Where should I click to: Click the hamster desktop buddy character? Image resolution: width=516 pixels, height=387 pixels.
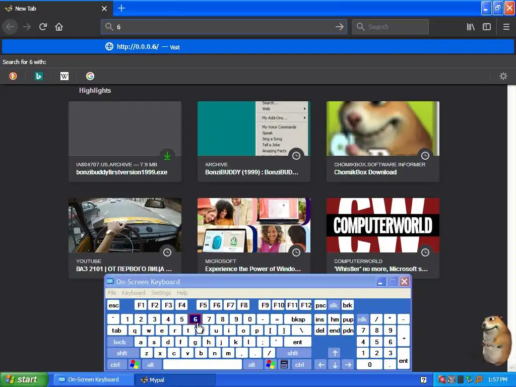[x=496, y=339]
